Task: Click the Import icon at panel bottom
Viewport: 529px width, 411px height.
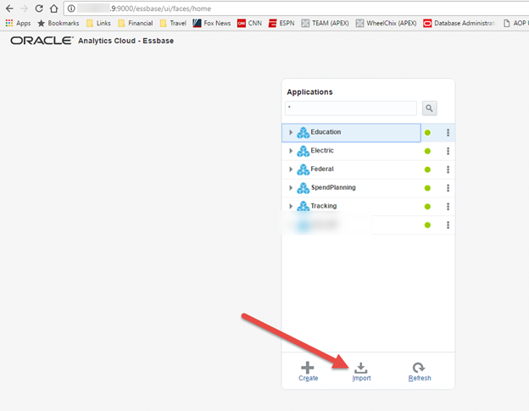Action: click(361, 368)
